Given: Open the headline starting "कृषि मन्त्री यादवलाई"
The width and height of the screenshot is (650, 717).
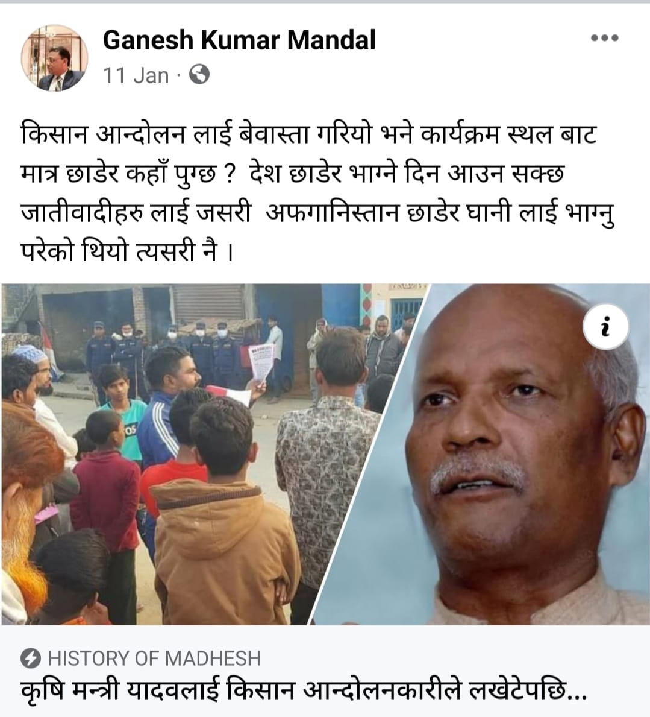Looking at the screenshot, I should tap(303, 690).
